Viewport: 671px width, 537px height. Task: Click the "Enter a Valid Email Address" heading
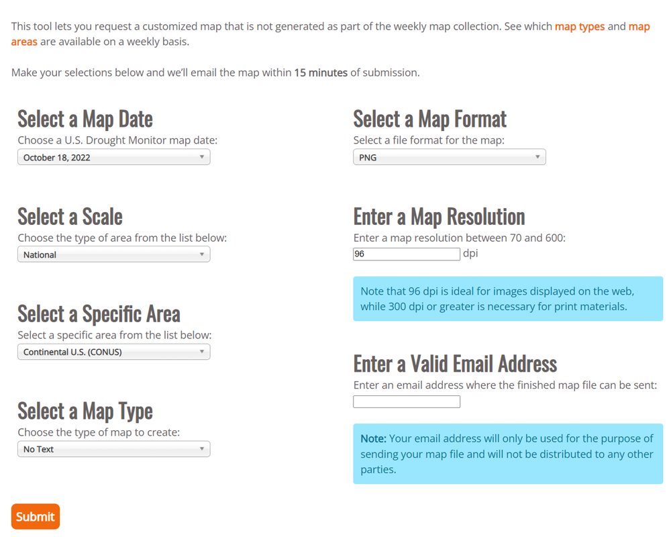[455, 363]
